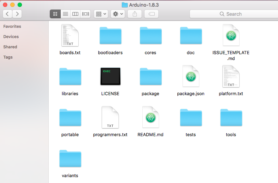278x183 pixels.
Task: Select the platform.txt file icon
Action: [231, 76]
